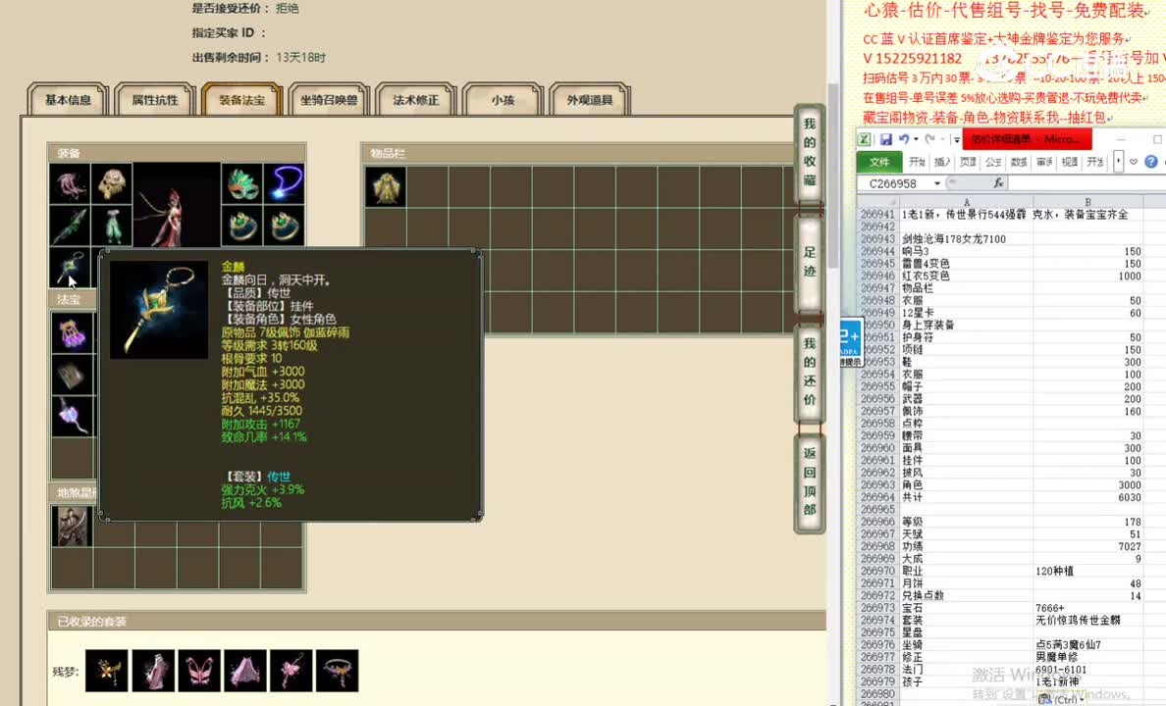Screen dimensions: 1166x706
Task: Switch to the 外观道具 tab
Action: click(x=590, y=100)
